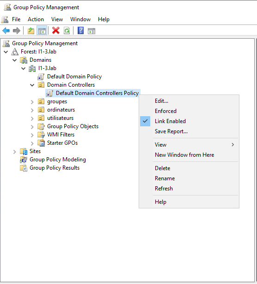Viewport: 257px width, 284px height.
Task: Click the utilisateurs OU folder icon
Action: (x=41, y=118)
